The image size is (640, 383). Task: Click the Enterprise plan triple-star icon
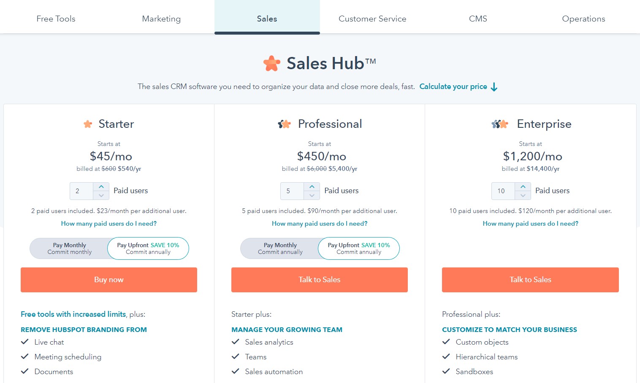(500, 124)
